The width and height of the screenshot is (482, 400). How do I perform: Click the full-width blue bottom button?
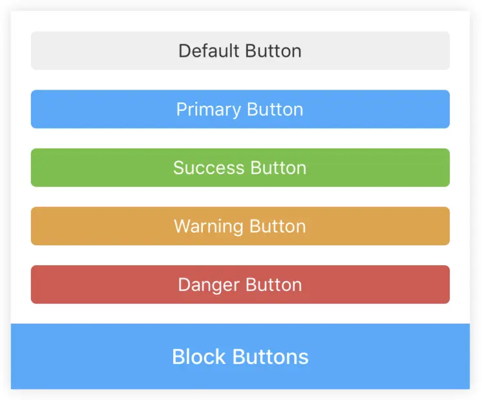pyautogui.click(x=240, y=356)
